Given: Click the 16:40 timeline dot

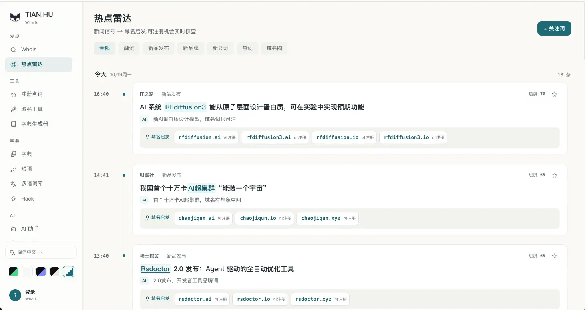Looking at the screenshot, I should tap(124, 94).
